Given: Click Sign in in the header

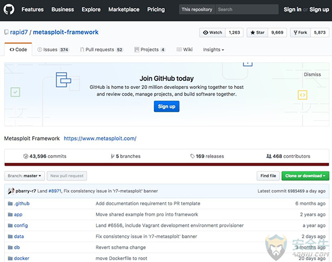Looking at the screenshot, I should [292, 10].
